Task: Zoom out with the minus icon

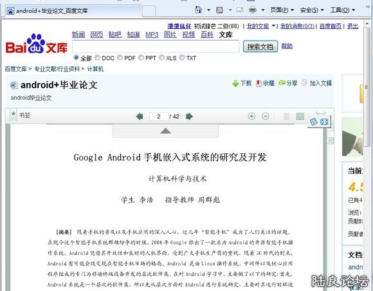Action: pos(266,117)
